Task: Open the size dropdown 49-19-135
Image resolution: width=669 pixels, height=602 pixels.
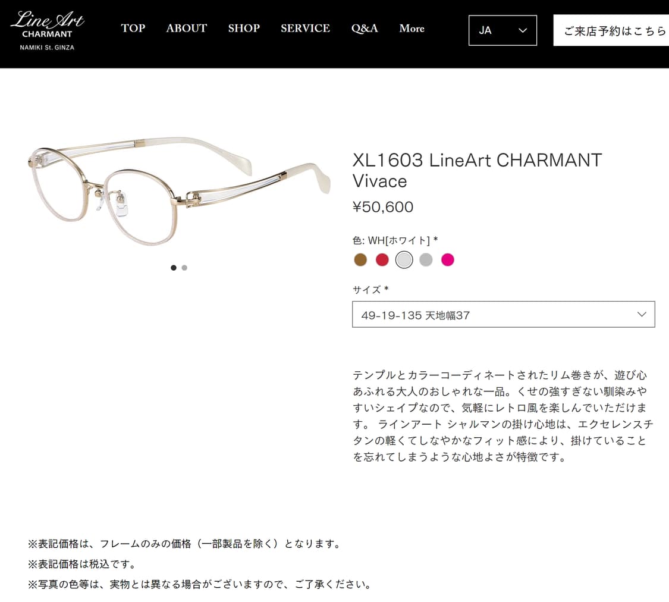Action: pyautogui.click(x=504, y=315)
